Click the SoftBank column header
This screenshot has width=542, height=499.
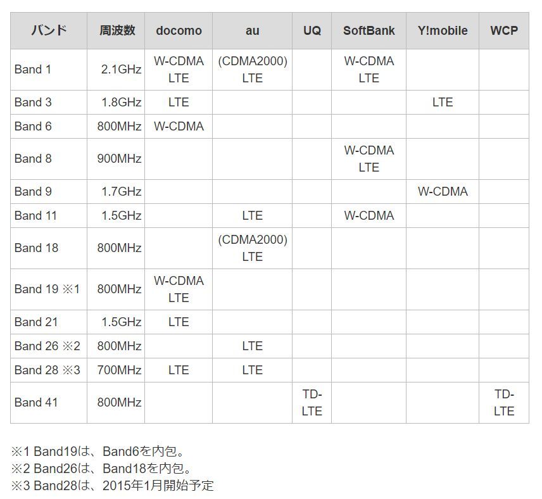point(369,30)
